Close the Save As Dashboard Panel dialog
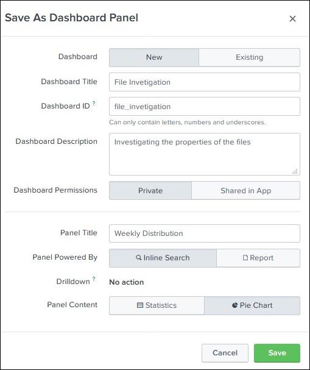The image size is (310, 370). click(x=292, y=19)
